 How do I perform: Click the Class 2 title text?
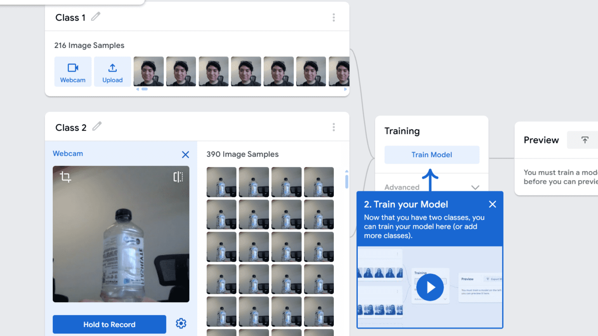(71, 128)
